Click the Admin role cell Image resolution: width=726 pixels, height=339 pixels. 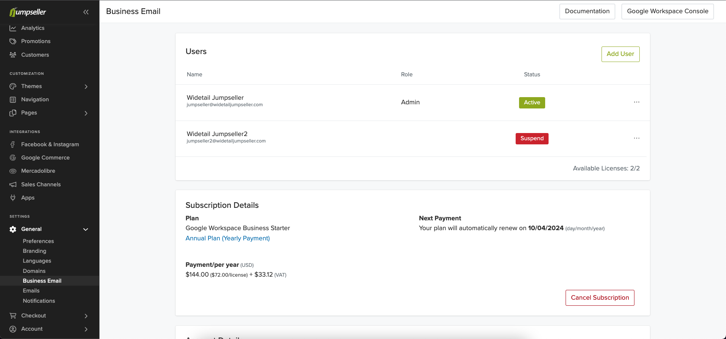[x=410, y=102]
